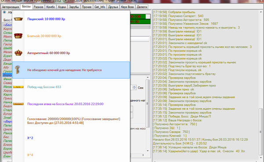Click Побед над Боссом: 653
This screenshot has height=162, width=264.
coord(44,87)
